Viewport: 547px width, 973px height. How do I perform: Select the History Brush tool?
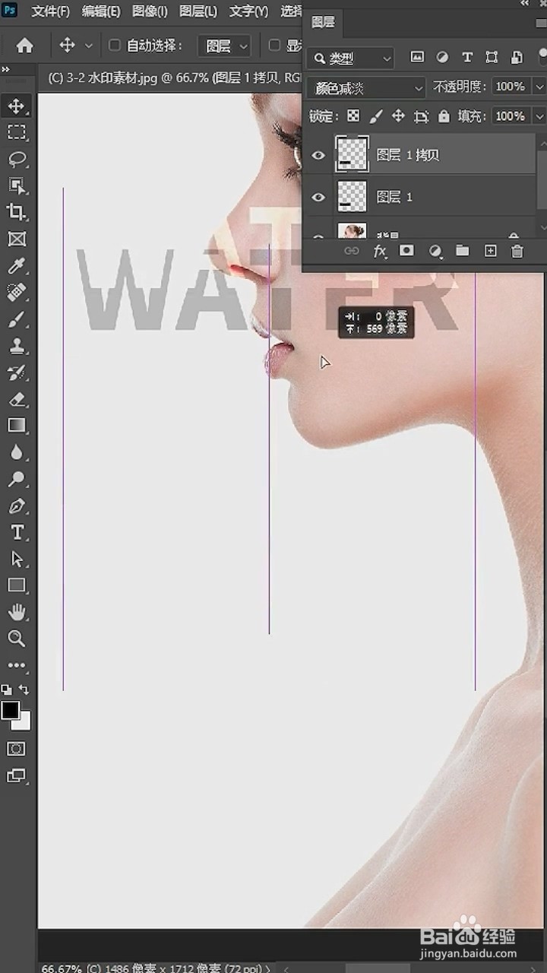tap(17, 372)
